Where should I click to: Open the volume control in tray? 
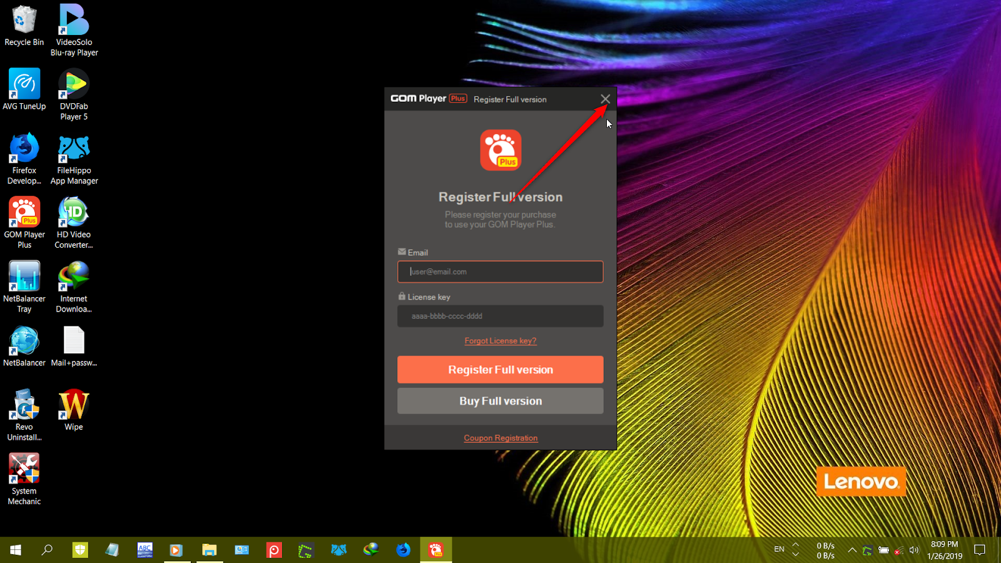coord(914,550)
